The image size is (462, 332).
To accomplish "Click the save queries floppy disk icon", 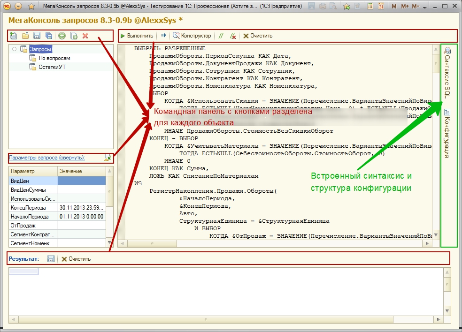I will click(x=37, y=36).
